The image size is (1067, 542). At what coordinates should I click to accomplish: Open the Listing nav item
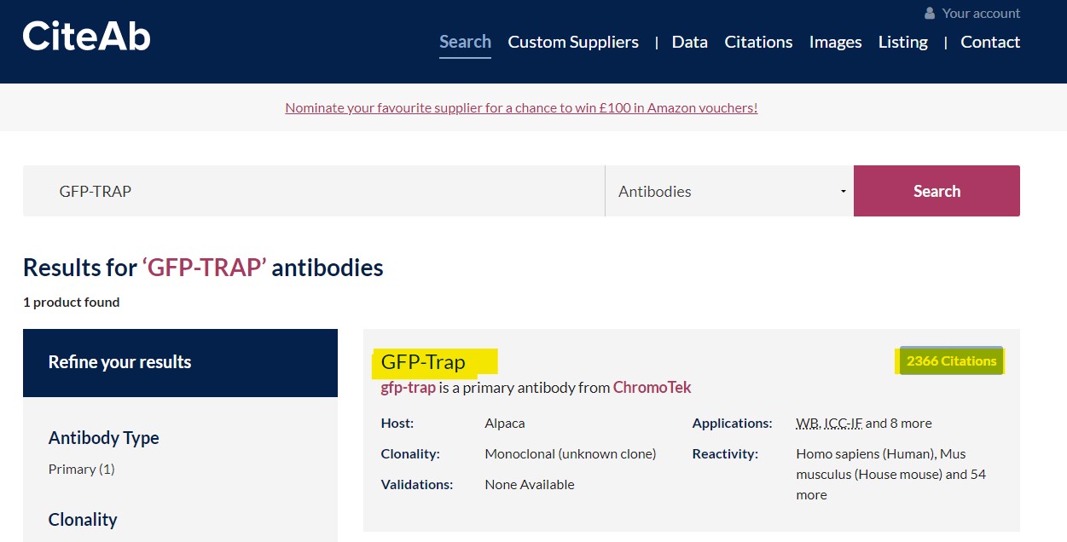[x=903, y=42]
